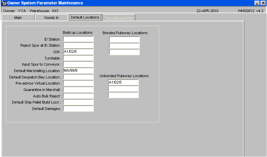Click the 22-APR-2010 date text

pos(207,11)
